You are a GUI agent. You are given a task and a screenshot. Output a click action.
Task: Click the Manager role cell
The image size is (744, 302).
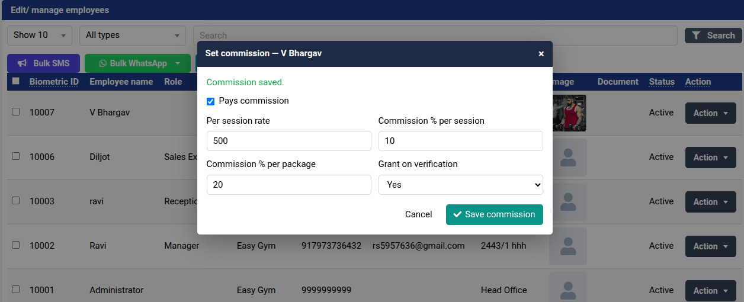coord(181,246)
